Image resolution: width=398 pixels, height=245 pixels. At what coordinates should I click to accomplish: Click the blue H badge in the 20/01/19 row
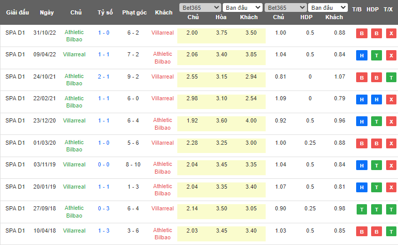[x=362, y=187]
